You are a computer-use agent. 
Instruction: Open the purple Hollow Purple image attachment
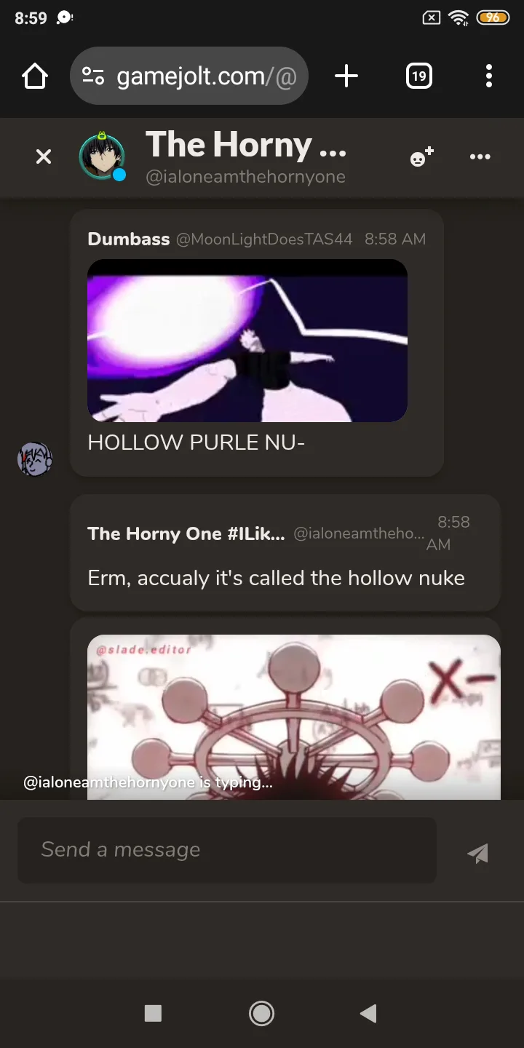point(247,341)
